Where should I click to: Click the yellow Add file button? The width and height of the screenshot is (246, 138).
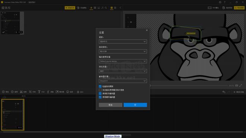coord(70,8)
